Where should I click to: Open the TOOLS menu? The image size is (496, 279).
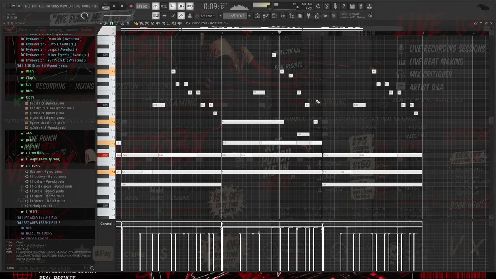point(86,6)
